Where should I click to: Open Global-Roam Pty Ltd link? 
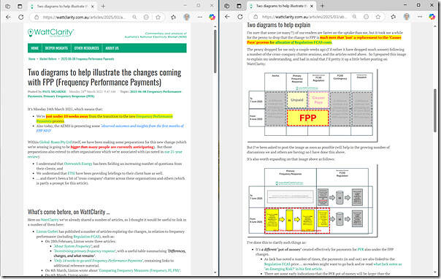[x=55, y=142]
